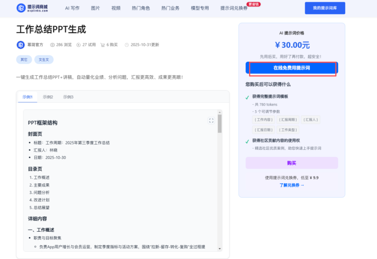This screenshot has width=377, height=259.
Task: Click the play icon beside 27 试用
Action: [x=78, y=45]
